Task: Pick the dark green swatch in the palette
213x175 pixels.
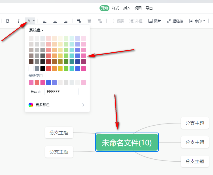Action: pyautogui.click(x=66, y=62)
